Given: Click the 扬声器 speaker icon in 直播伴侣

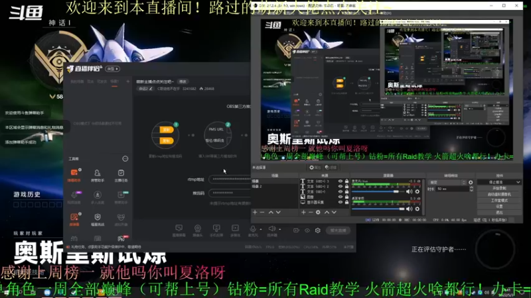Looking at the screenshot, I should point(271,230).
